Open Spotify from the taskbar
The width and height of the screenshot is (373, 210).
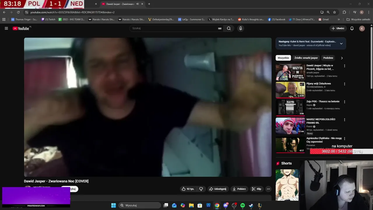242,205
